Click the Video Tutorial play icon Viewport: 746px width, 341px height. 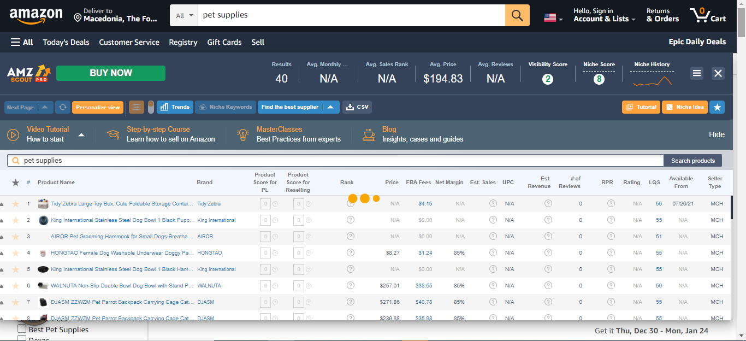coord(13,134)
